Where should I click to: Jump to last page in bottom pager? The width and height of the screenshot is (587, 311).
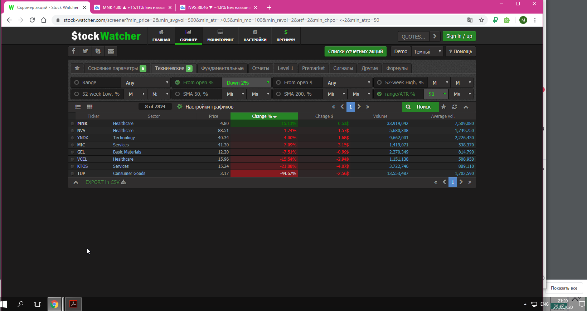pos(470,182)
